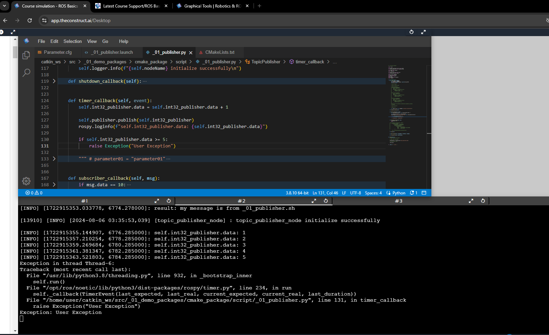The width and height of the screenshot is (549, 335).
Task: Restart terminal #3 with reload icon
Action: [483, 201]
